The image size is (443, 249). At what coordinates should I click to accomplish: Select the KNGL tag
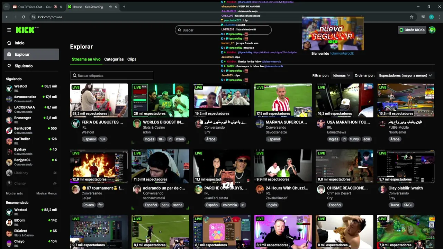pyautogui.click(x=408, y=205)
